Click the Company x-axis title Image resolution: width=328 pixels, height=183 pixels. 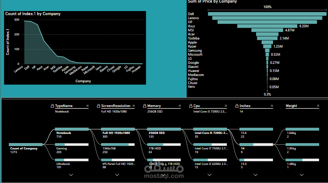[x=83, y=81]
